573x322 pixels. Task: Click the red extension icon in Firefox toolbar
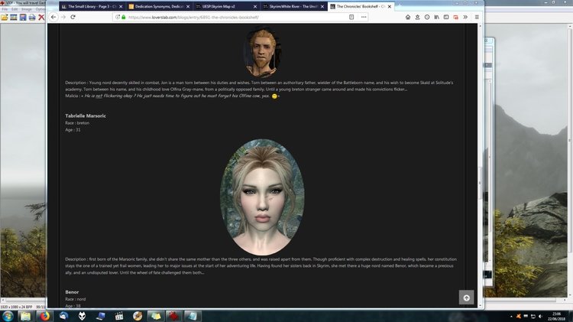[x=455, y=17]
